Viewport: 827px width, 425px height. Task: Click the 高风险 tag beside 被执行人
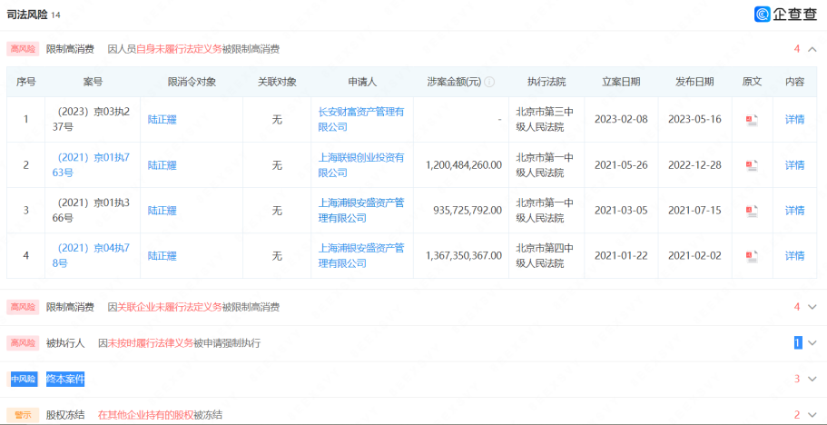coord(23,343)
